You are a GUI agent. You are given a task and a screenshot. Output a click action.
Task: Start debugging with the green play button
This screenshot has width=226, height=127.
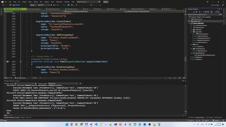click(52, 5)
